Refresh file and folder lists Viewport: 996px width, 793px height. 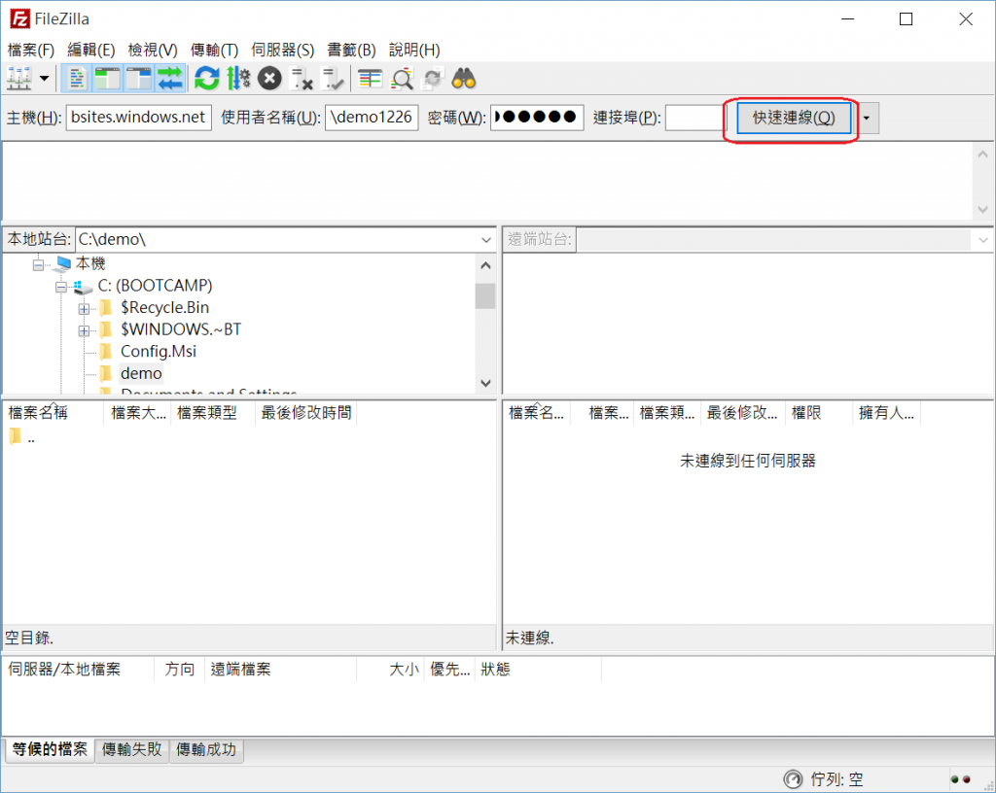click(206, 79)
